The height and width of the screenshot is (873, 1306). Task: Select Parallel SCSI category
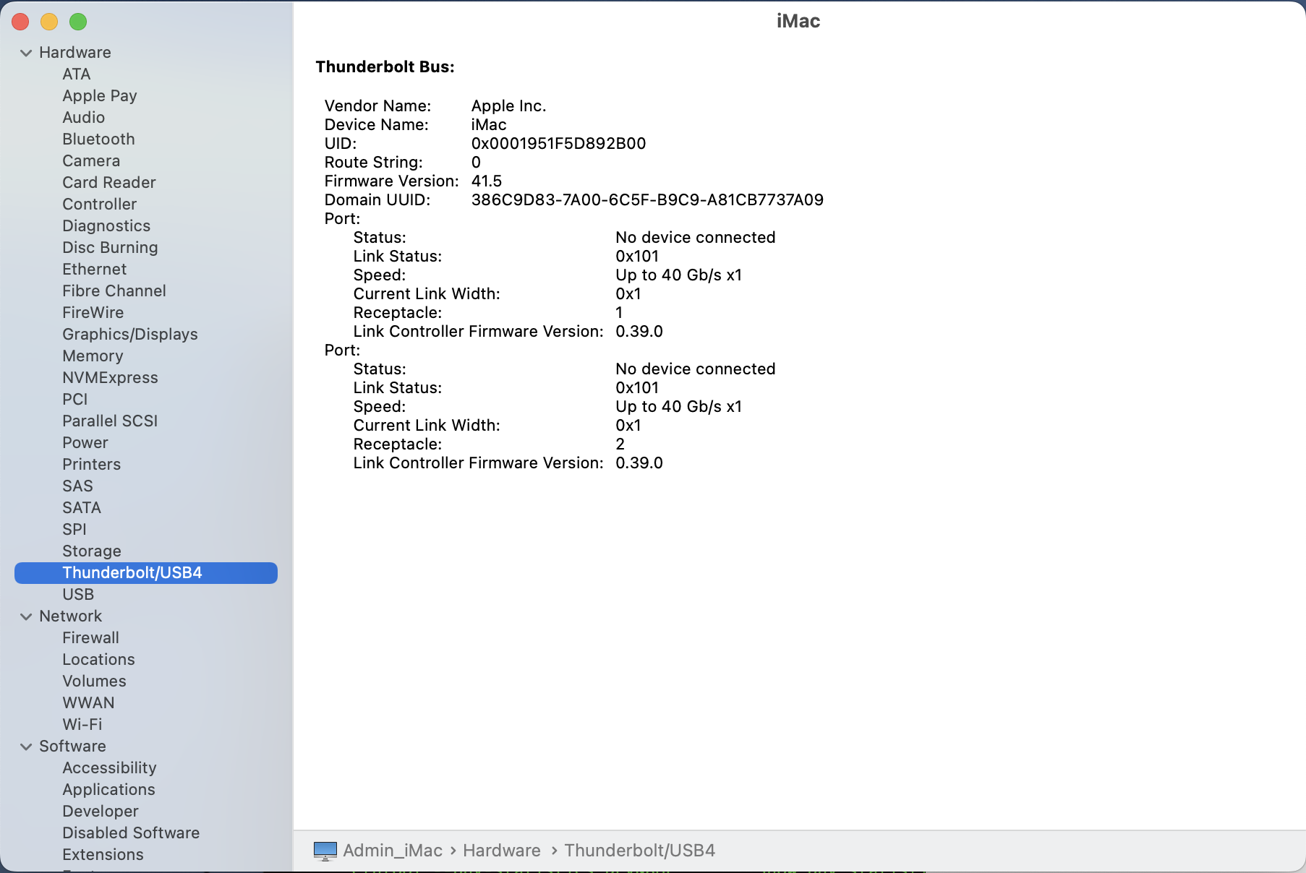[110, 421]
